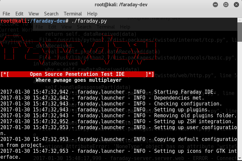Click the ./faraday.py command text
Image resolution: width=242 pixels, height=161 pixels.
tap(89, 21)
